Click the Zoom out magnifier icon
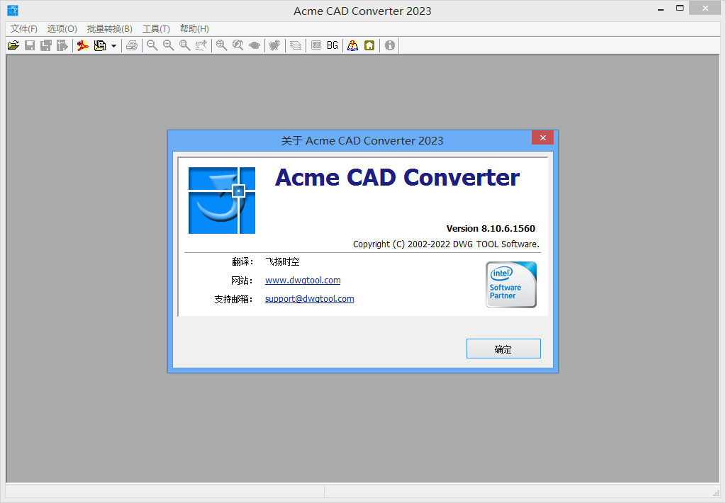 click(x=152, y=45)
